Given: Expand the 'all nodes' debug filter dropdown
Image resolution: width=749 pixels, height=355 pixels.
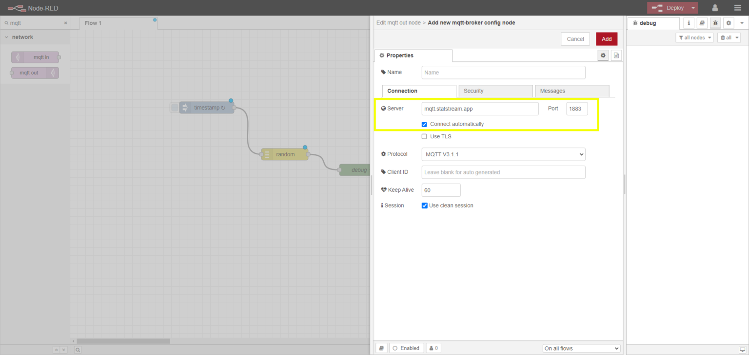Looking at the screenshot, I should point(694,37).
